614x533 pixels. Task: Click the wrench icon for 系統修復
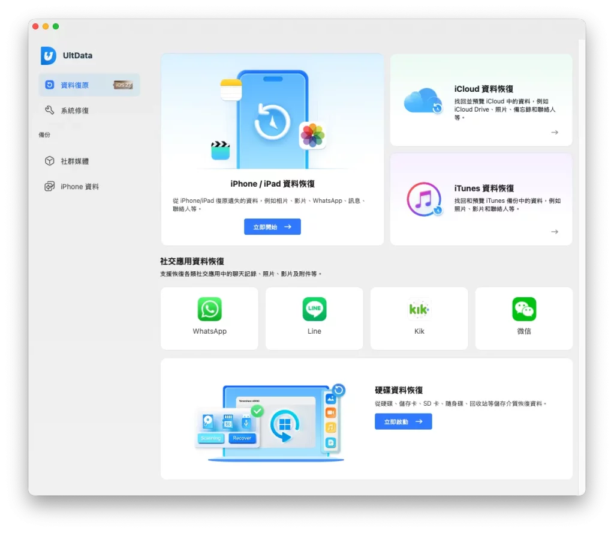point(49,110)
